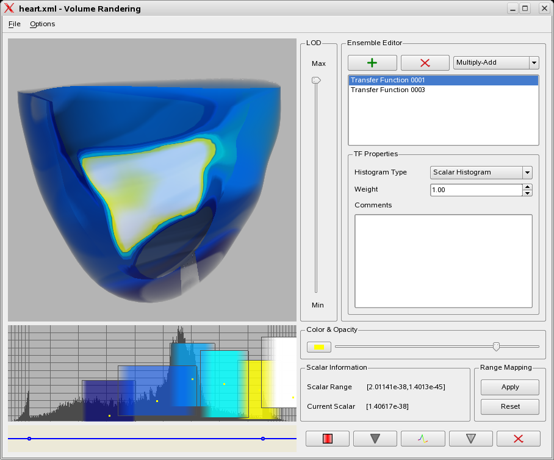This screenshot has height=460, width=554.
Task: Click the Reset range mapping button
Action: coord(510,407)
